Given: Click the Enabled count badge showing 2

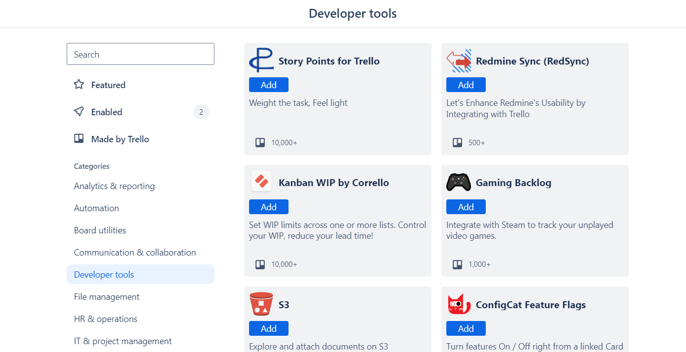Looking at the screenshot, I should pos(201,112).
